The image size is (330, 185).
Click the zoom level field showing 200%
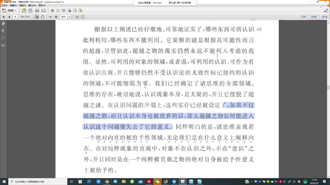pos(63,17)
